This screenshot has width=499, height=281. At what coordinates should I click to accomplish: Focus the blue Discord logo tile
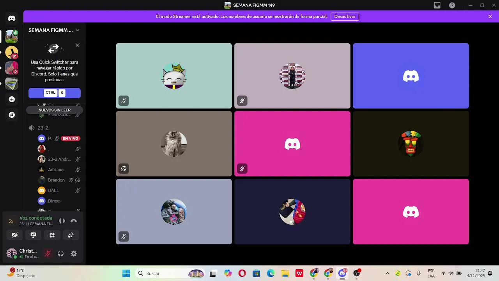click(411, 76)
